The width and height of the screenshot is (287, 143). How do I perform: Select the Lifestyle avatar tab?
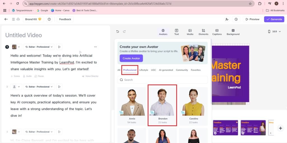pos(144,70)
